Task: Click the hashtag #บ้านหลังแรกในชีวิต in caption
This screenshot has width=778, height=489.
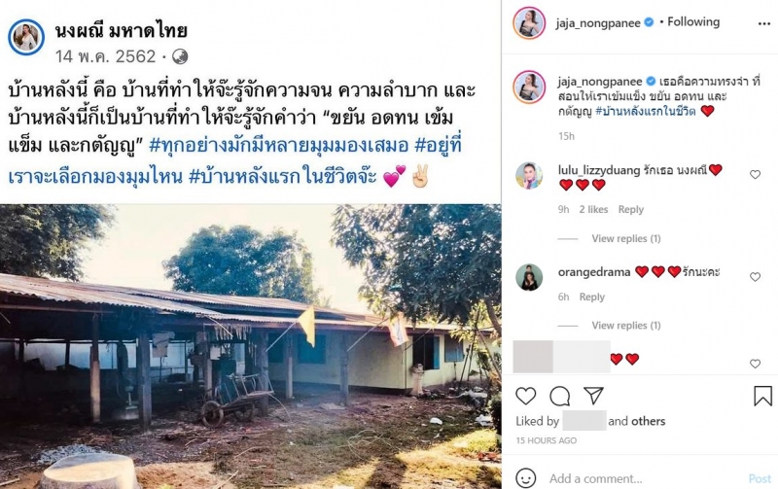Action: (645, 111)
